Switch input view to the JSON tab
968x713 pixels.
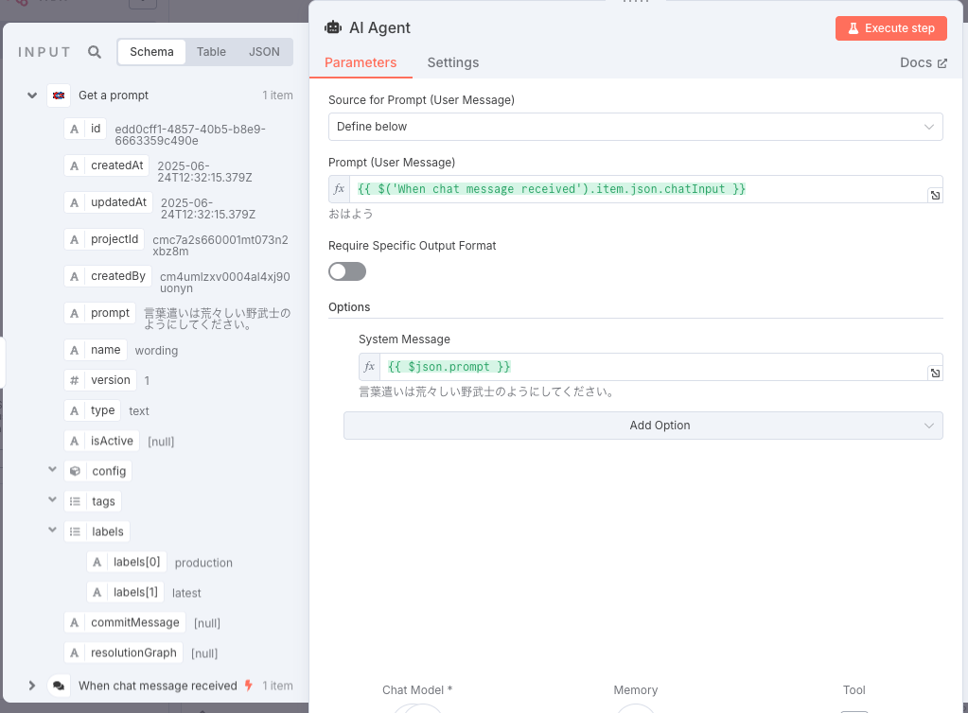point(264,52)
